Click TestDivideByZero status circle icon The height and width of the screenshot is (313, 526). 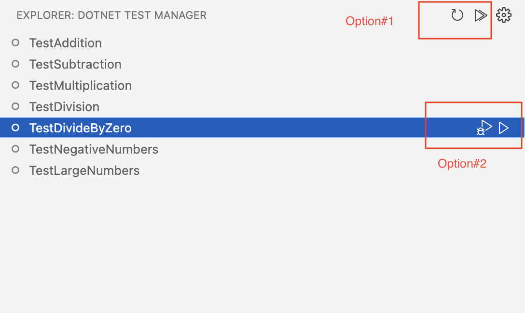pyautogui.click(x=15, y=128)
